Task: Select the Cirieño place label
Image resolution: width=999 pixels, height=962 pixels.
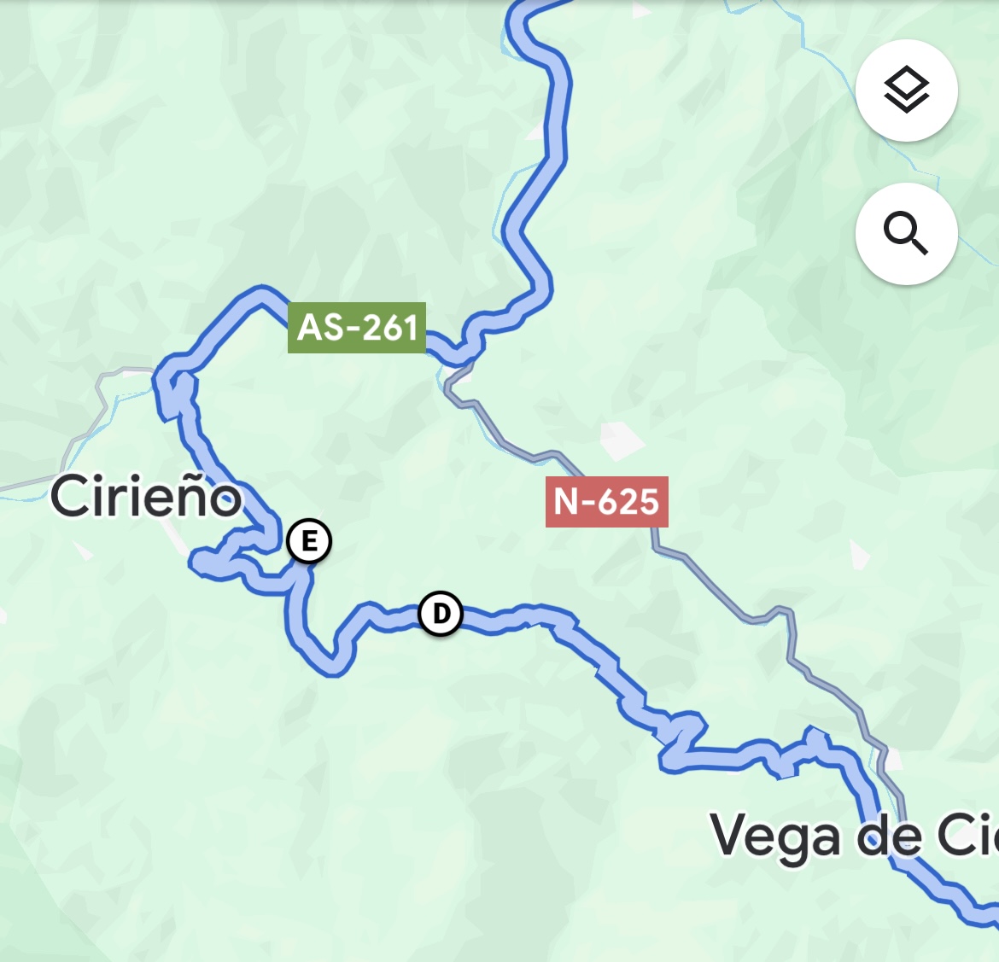Action: (146, 496)
